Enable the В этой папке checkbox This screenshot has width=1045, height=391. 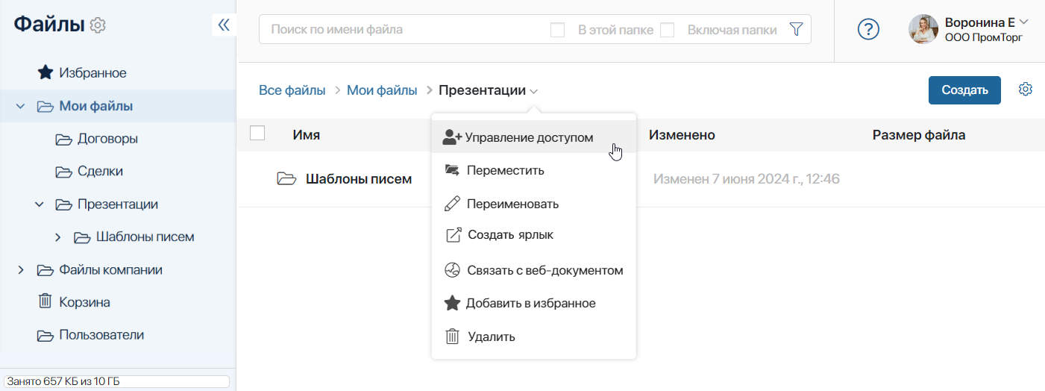557,30
